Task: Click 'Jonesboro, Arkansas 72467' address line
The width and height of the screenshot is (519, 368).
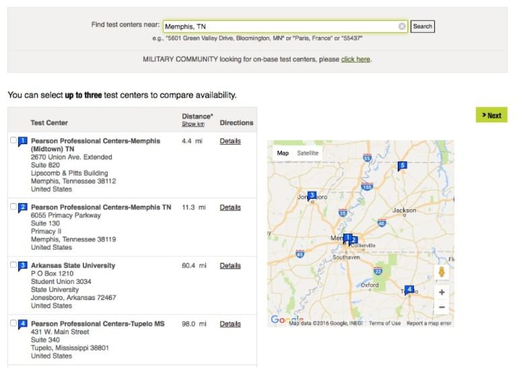Action: (x=73, y=297)
